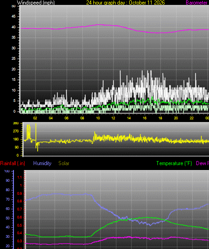The image size is (209, 249).
Task: Click the '180' wind direction axis value
Action: 16,139
